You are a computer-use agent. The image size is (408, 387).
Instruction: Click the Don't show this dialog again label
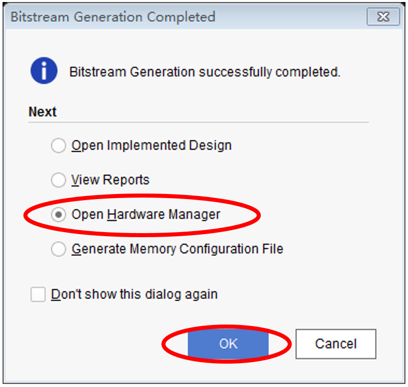click(x=134, y=295)
